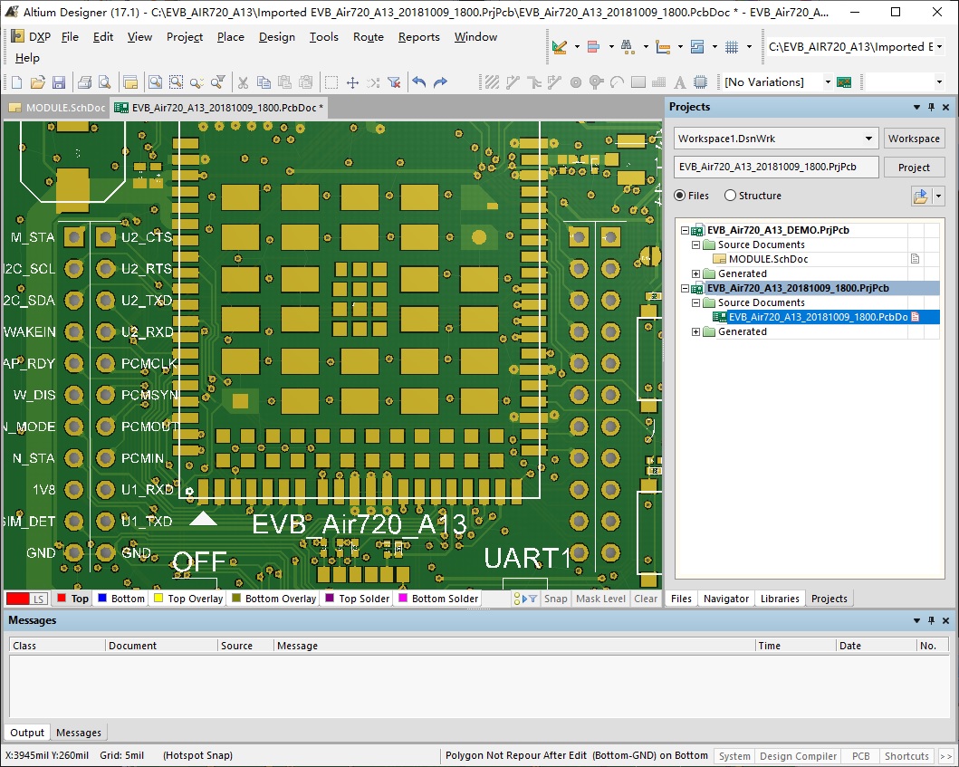Select the place arc tool icon
959x767 pixels.
pos(617,82)
